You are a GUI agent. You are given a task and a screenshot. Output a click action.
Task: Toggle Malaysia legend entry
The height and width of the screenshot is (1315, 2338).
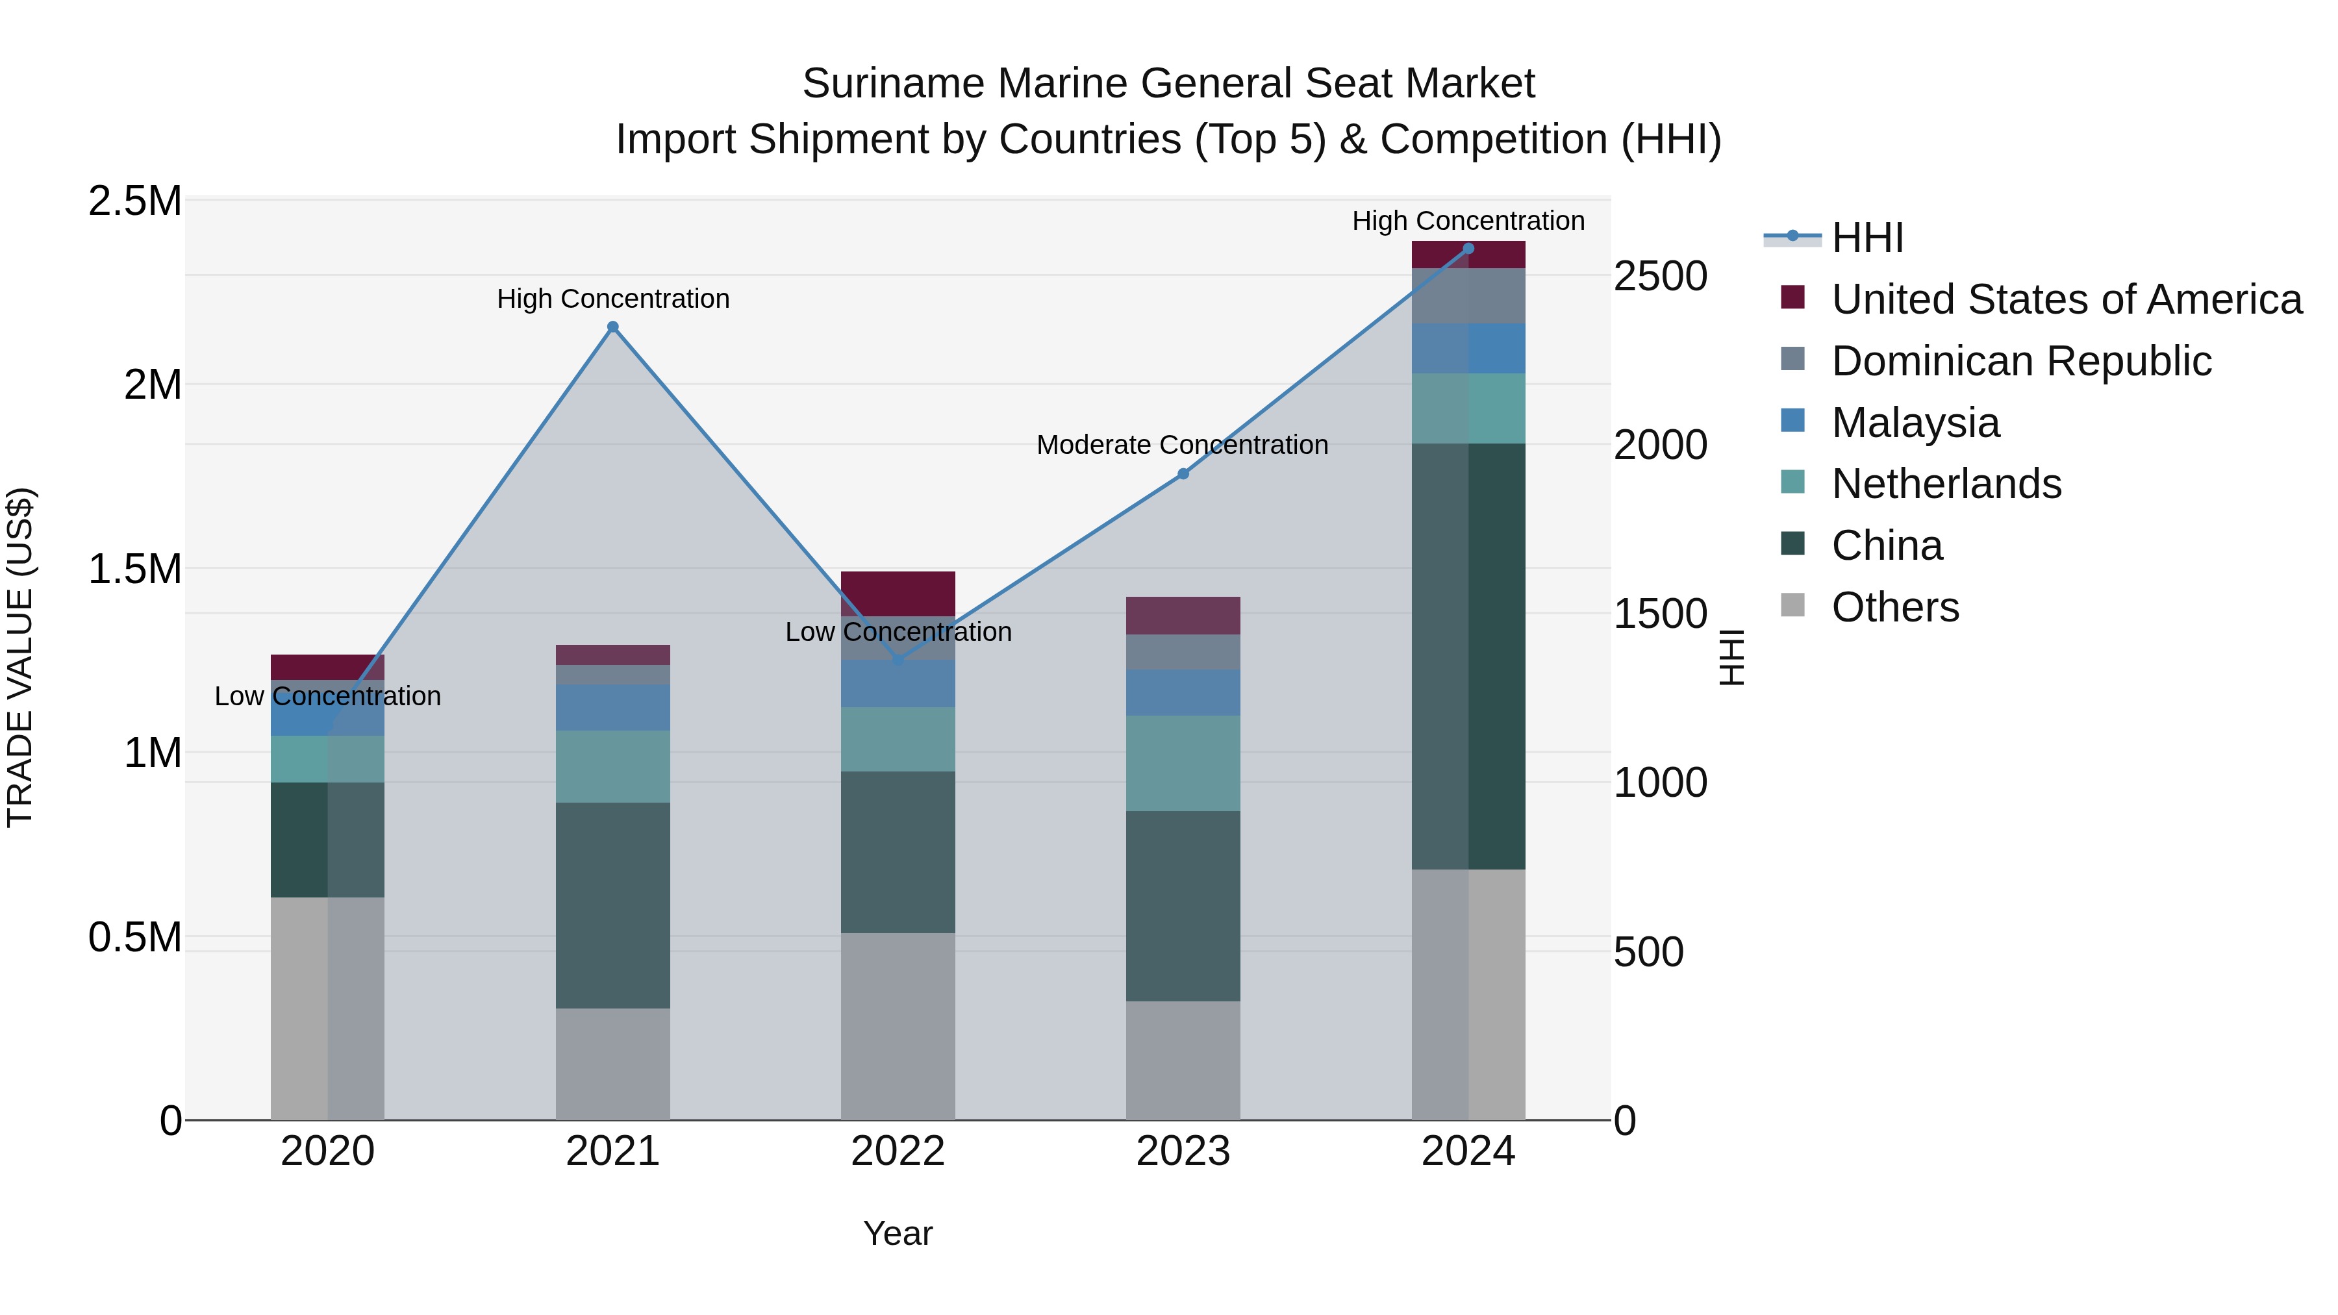click(1890, 423)
